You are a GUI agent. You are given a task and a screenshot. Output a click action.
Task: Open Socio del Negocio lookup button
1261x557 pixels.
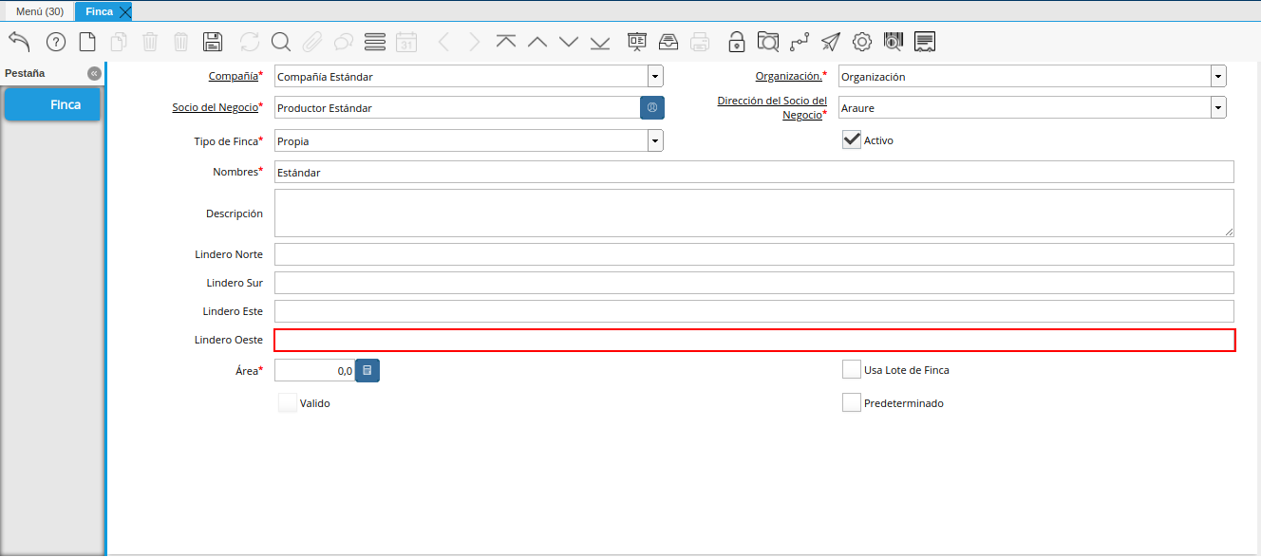coord(652,107)
